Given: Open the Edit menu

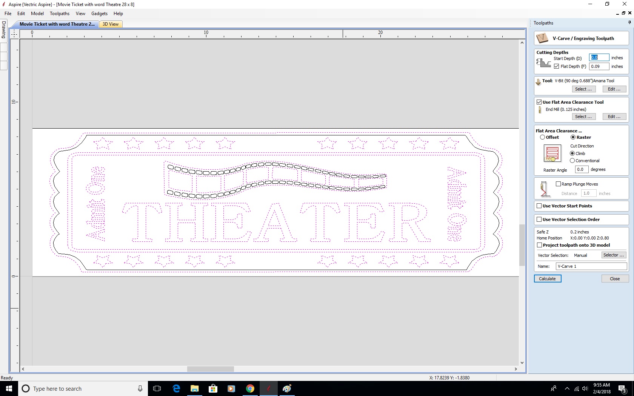Looking at the screenshot, I should click(x=21, y=14).
